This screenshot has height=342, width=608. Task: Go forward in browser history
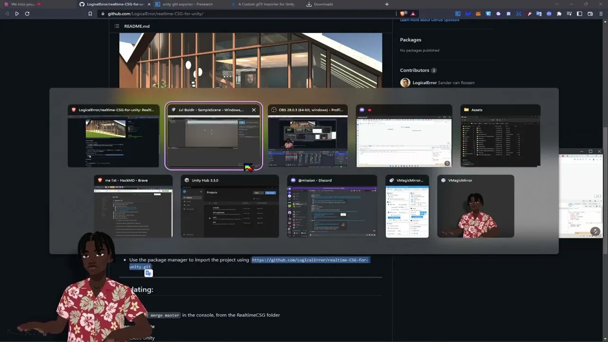17,14
